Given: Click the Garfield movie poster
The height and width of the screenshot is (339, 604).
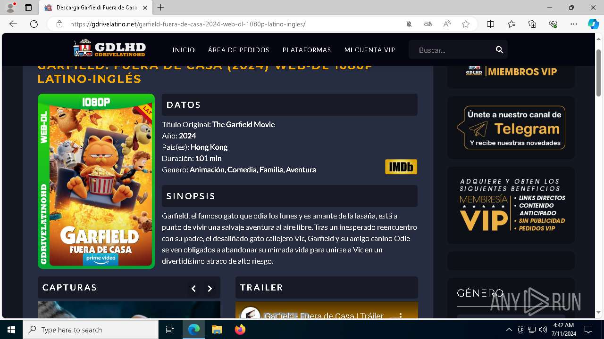Looking at the screenshot, I should pyautogui.click(x=96, y=181).
